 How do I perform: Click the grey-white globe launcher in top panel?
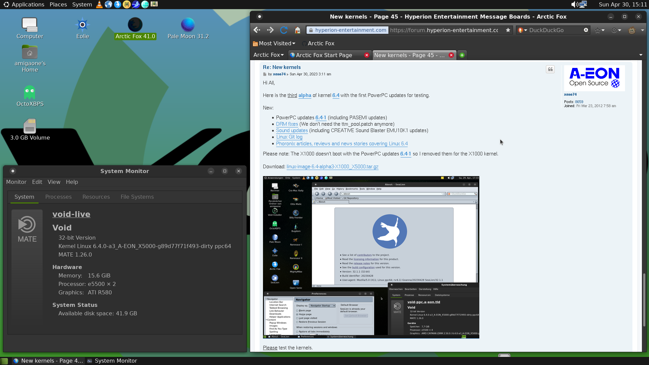[109, 4]
